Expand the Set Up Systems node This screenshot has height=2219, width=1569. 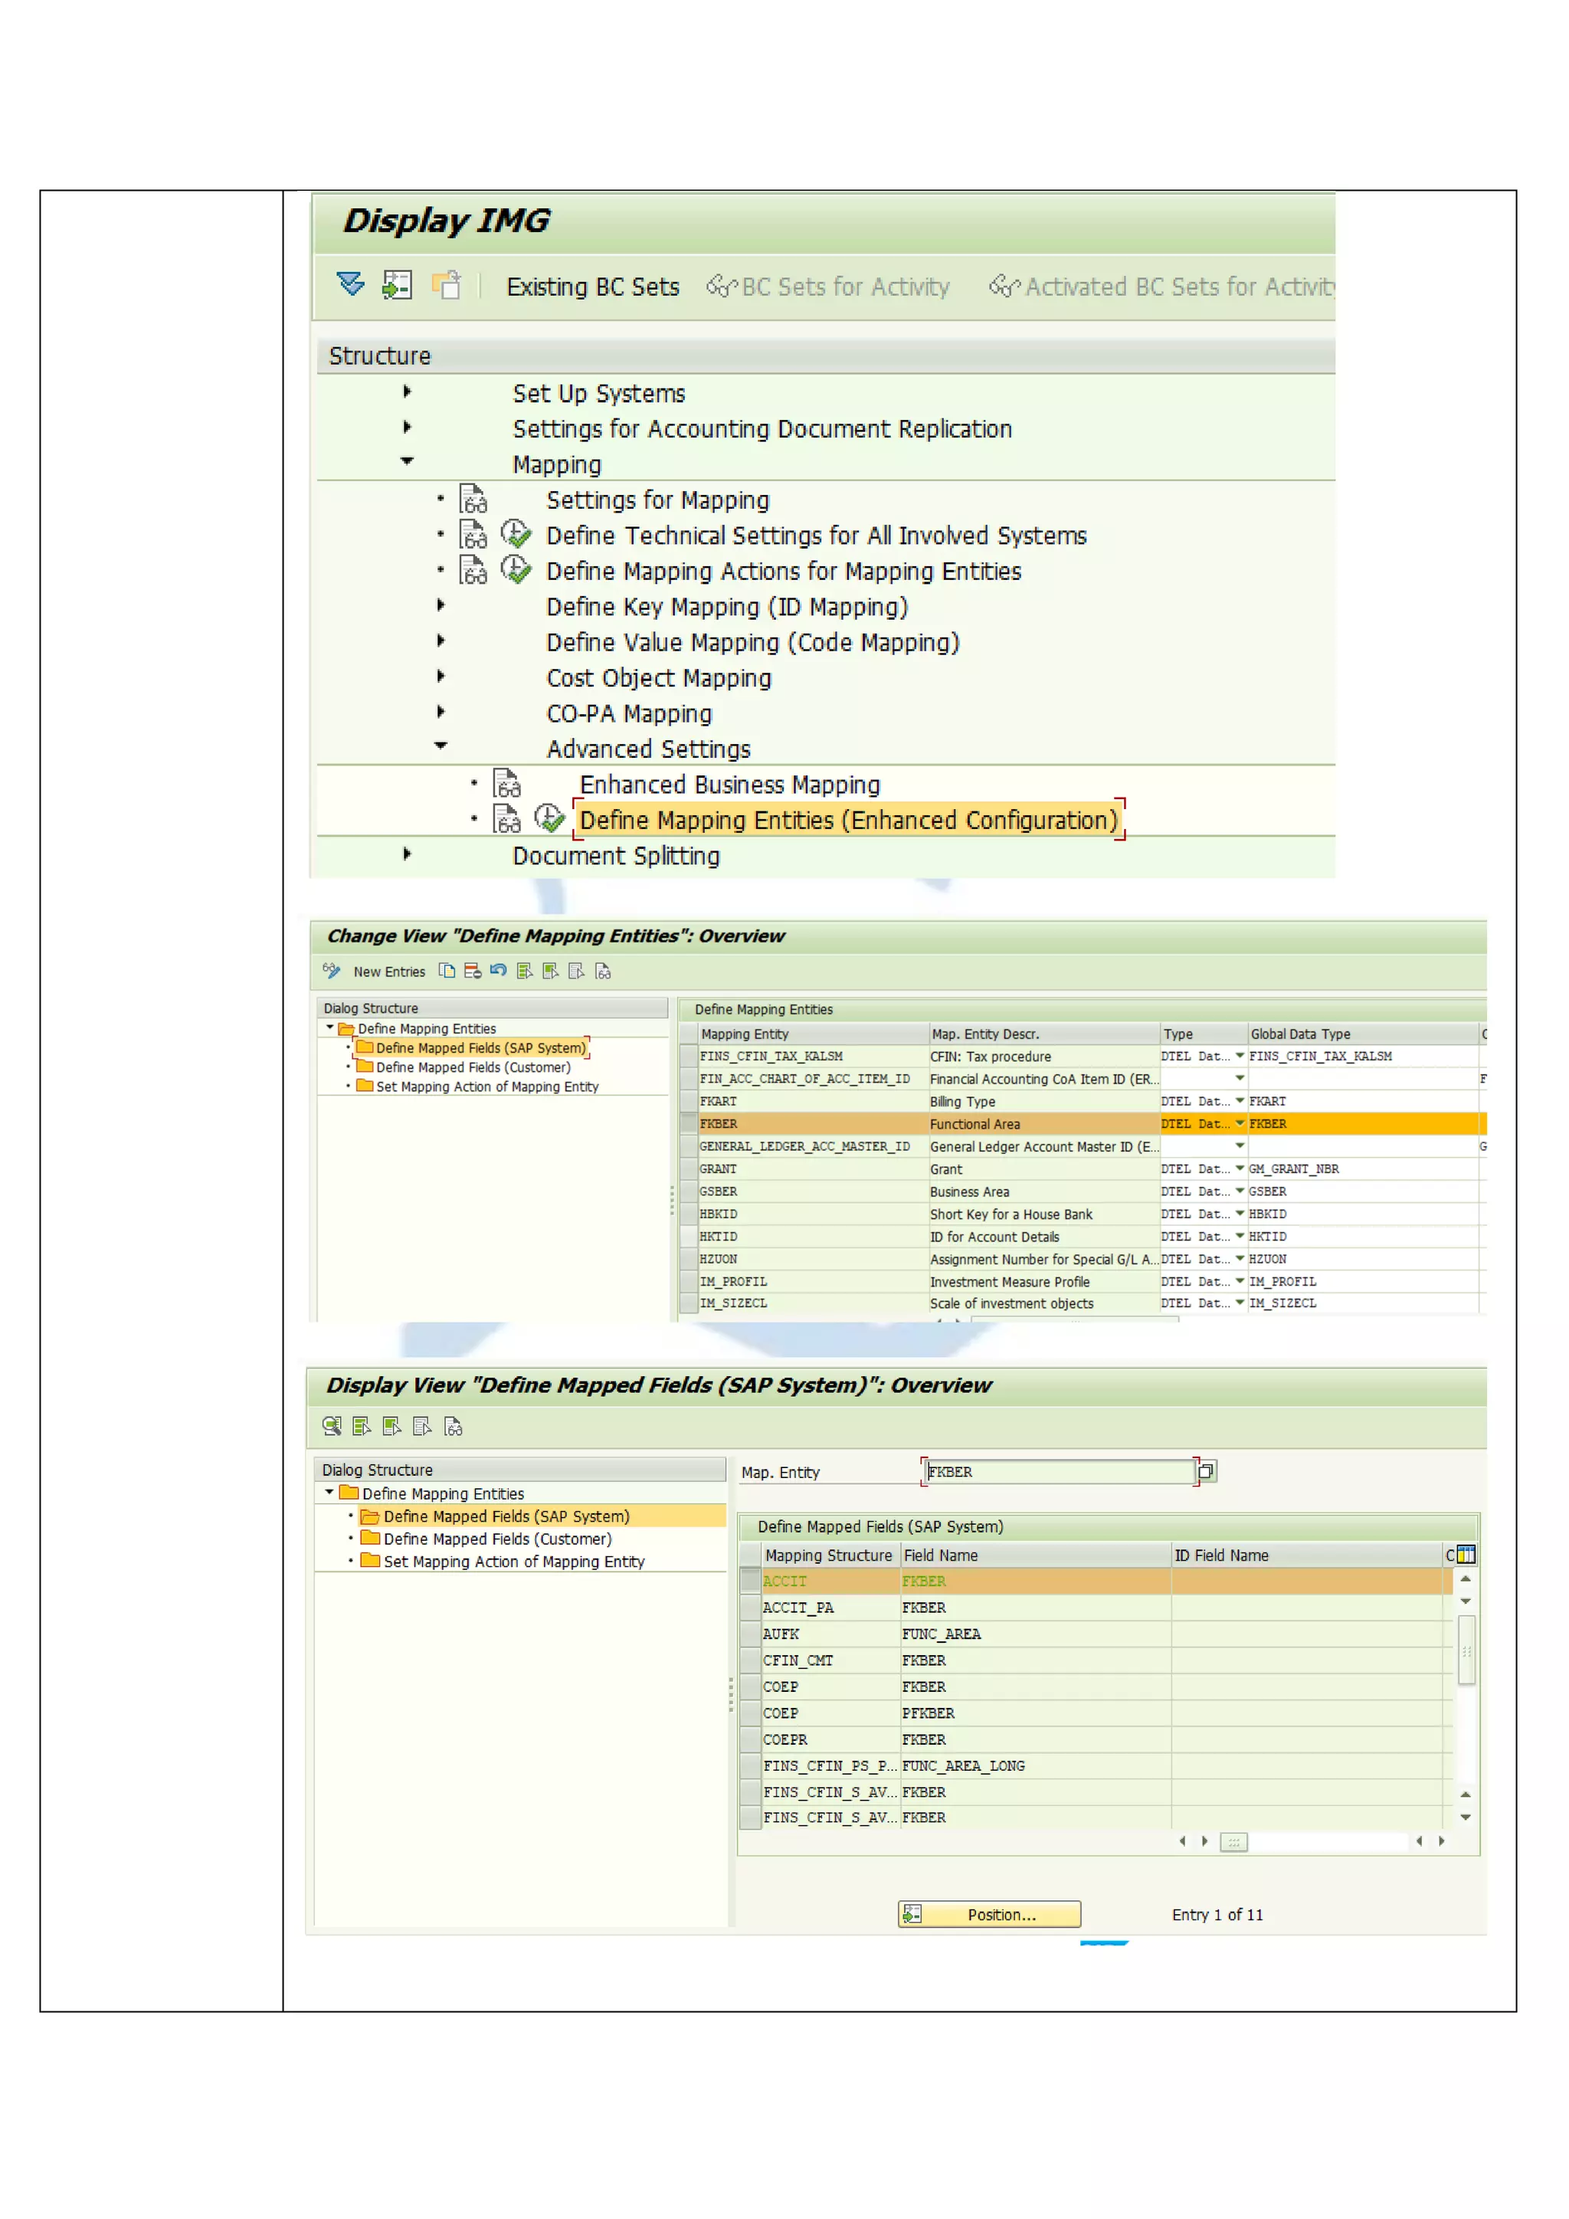407,392
